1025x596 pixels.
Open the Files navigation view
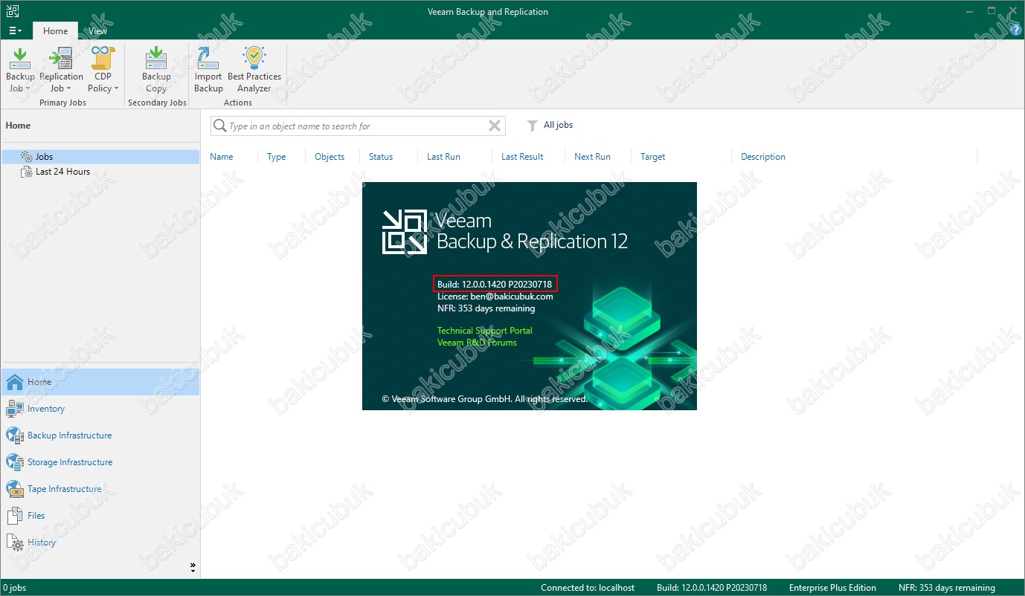pos(100,516)
